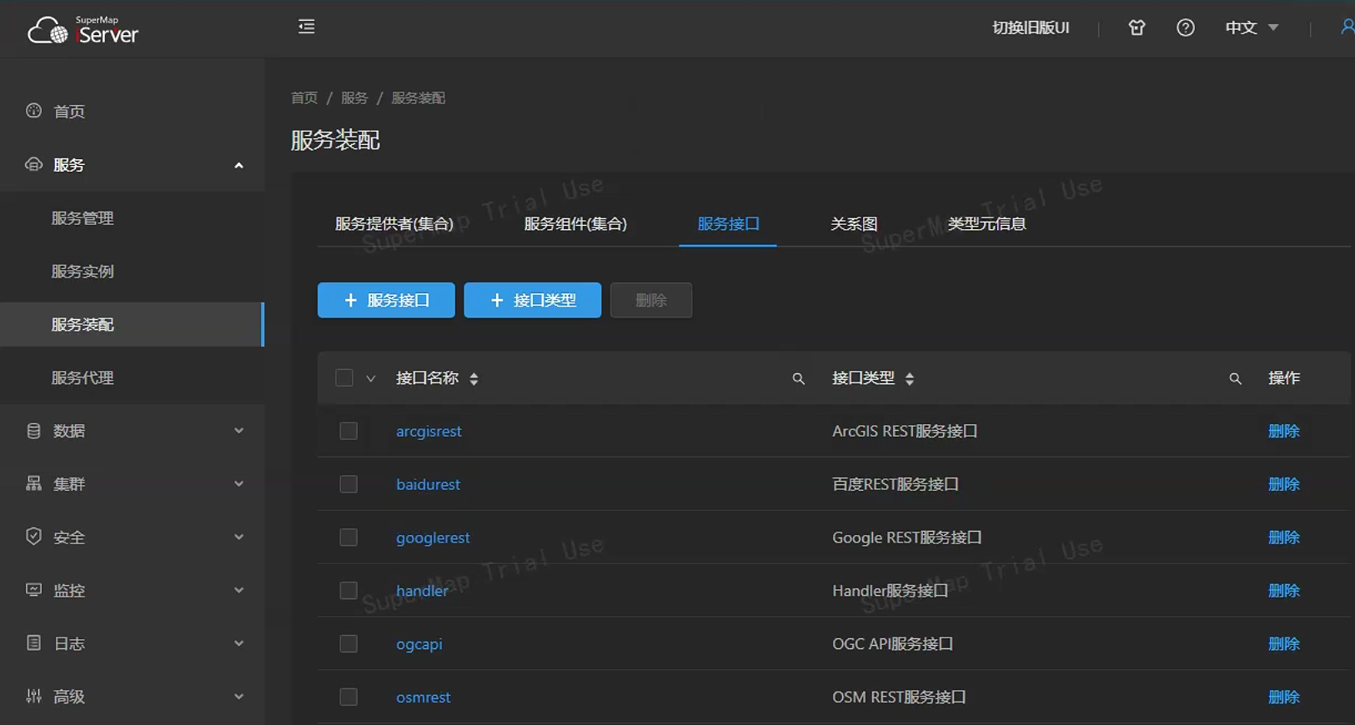The height and width of the screenshot is (725, 1355).
Task: Check the osmrest row checkbox
Action: (x=349, y=697)
